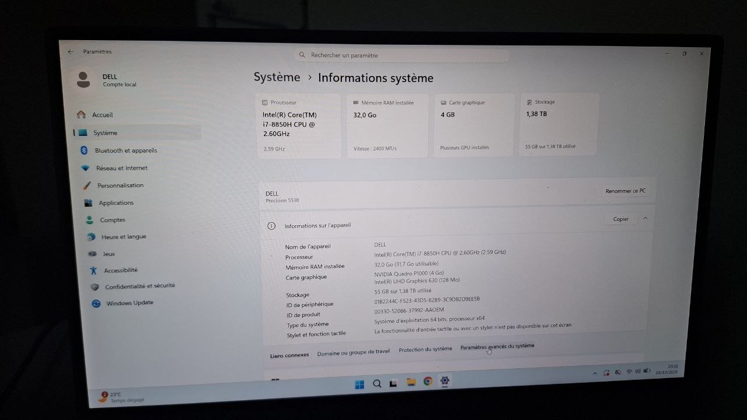
Task: Click the ID de produit value 00330-52086-37992-AAOEM
Action: point(409,310)
